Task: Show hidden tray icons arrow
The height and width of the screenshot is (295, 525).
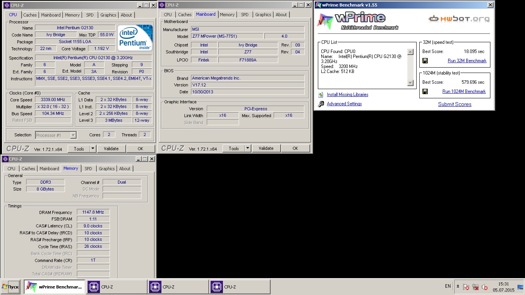Action: click(x=458, y=287)
